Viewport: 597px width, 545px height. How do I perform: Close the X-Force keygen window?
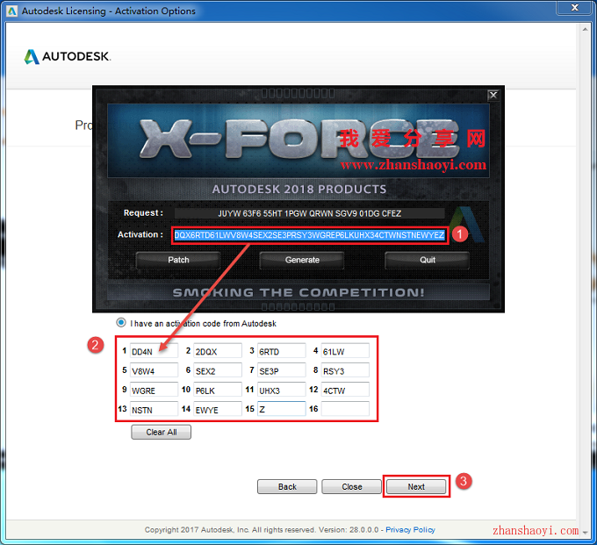(x=493, y=95)
